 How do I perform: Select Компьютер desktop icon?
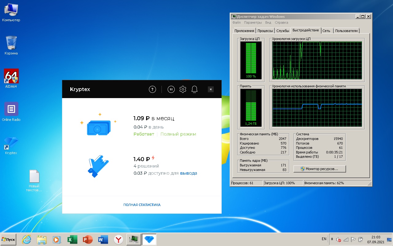click(x=11, y=13)
